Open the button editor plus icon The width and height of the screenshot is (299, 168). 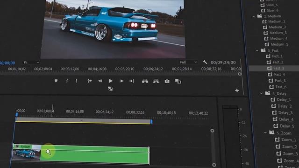click(237, 91)
